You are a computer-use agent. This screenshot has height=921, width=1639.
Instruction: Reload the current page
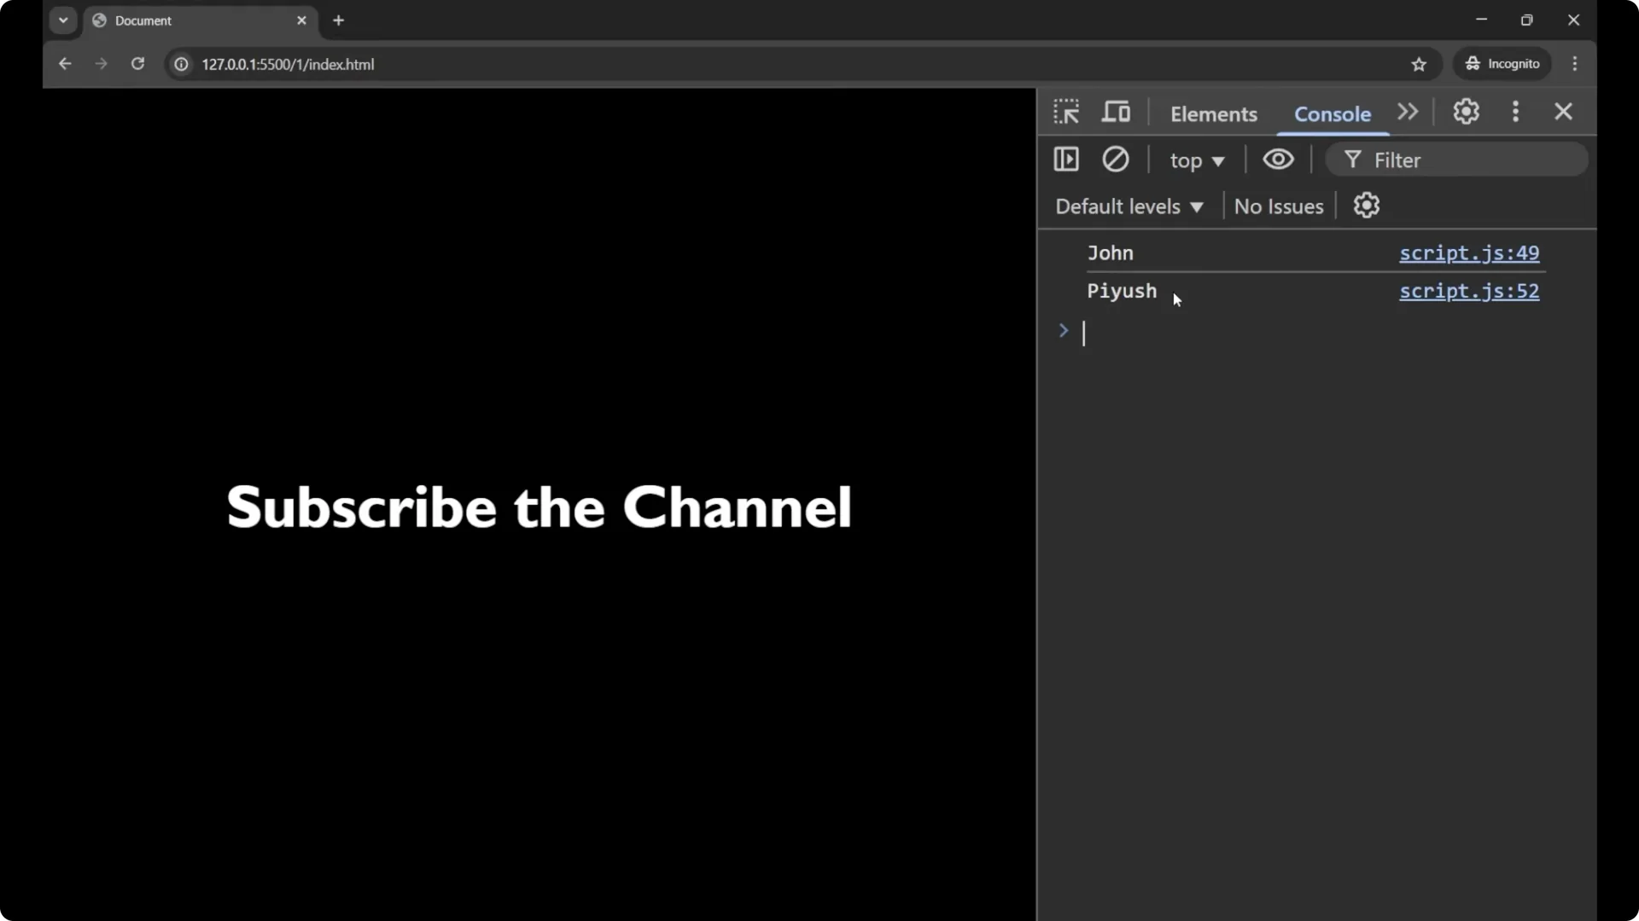[137, 64]
